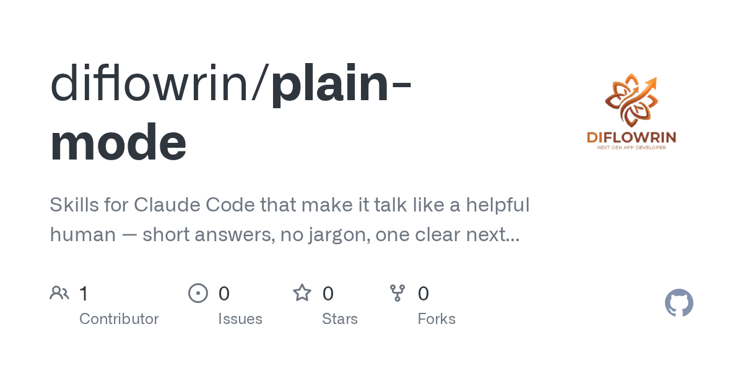The image size is (743, 371).
Task: Click the GitHub Octocat logo
Action: coord(679,303)
